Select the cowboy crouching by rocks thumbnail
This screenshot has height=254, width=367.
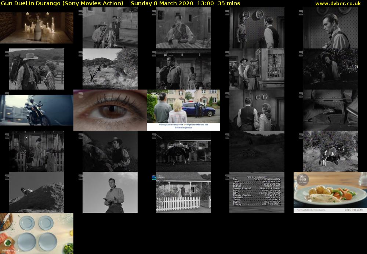coord(110,151)
